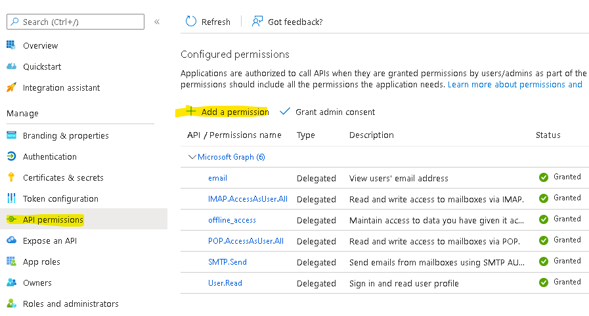Click the Authentication arrow icon
Viewport: 589px width, 316px height.
[x=11, y=156]
